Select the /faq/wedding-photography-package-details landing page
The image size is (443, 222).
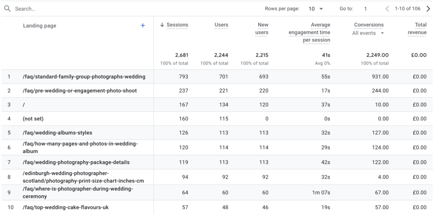click(x=76, y=162)
